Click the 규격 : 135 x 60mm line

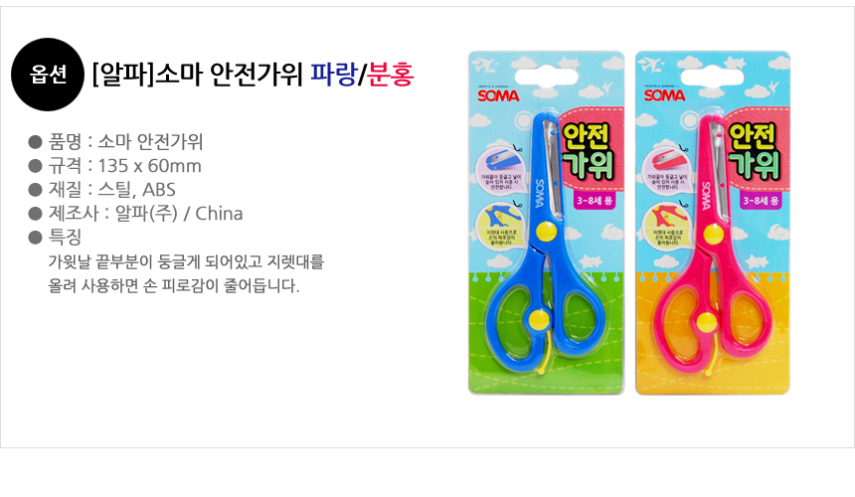(x=115, y=166)
